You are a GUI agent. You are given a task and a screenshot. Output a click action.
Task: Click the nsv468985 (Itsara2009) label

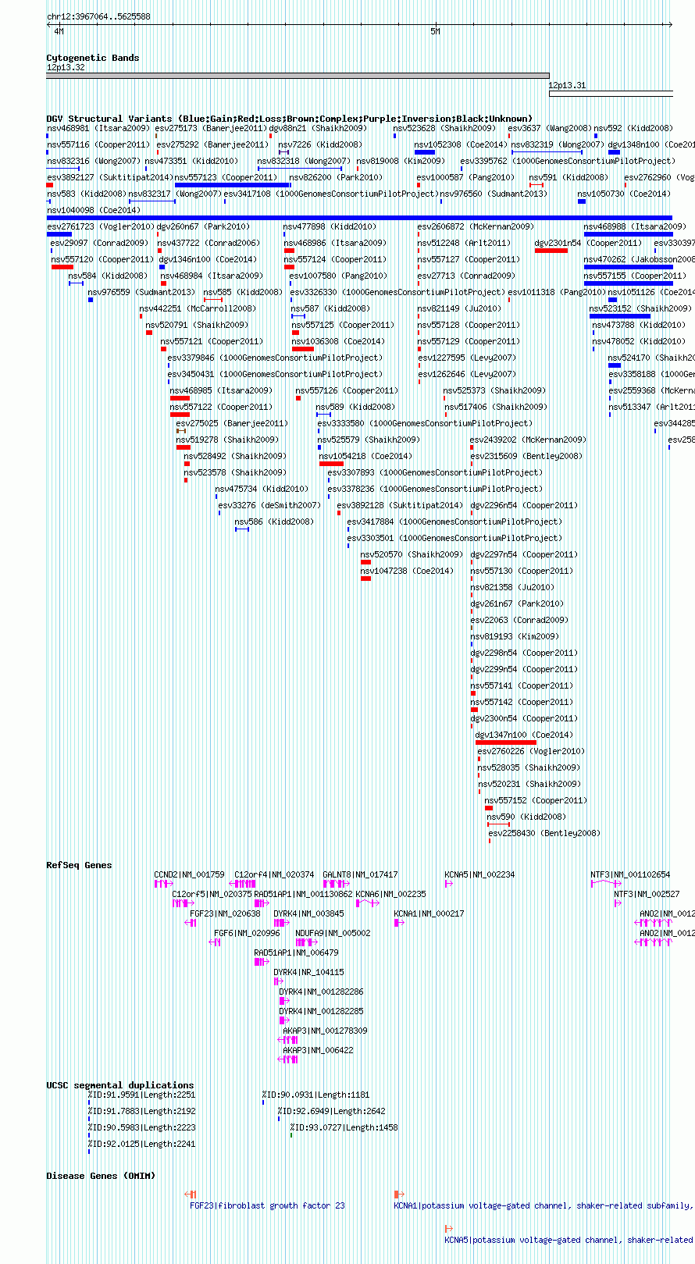click(x=221, y=390)
